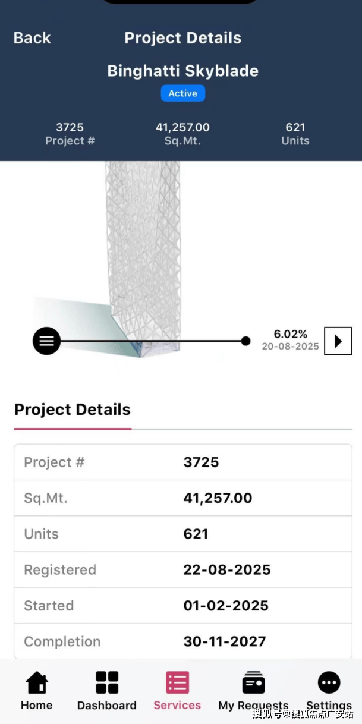This screenshot has height=724, width=362.
Task: Go Back to the previous screen
Action: [32, 38]
